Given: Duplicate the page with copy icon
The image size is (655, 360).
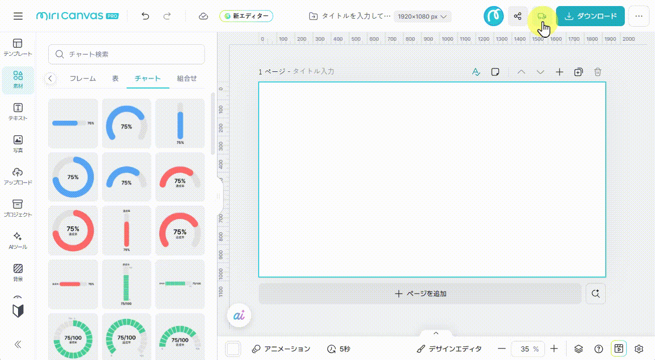Looking at the screenshot, I should (578, 72).
